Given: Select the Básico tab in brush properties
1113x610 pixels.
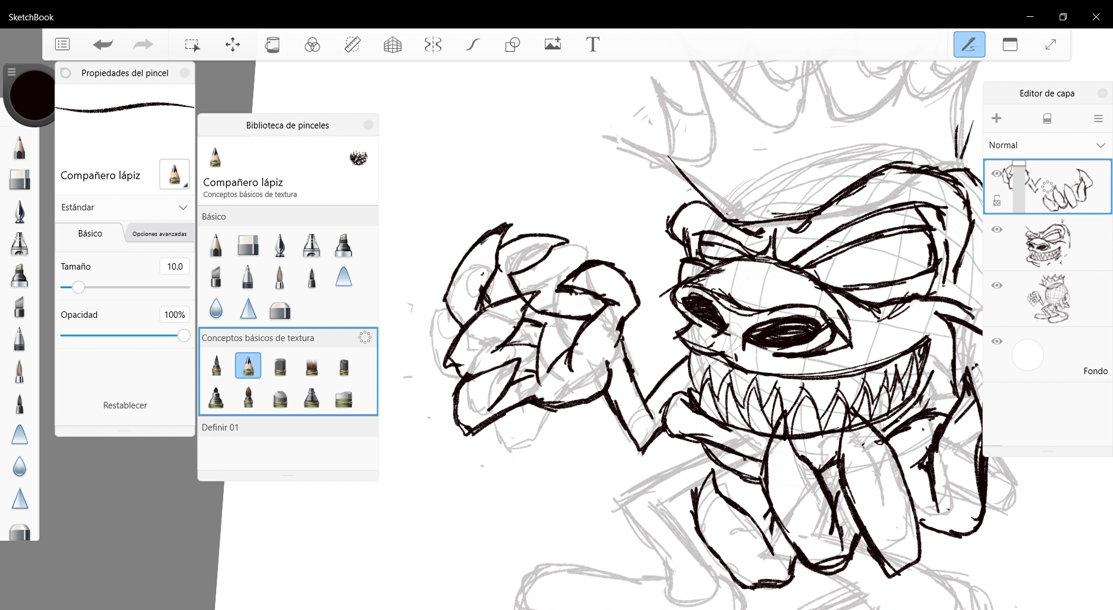Looking at the screenshot, I should click(x=90, y=233).
